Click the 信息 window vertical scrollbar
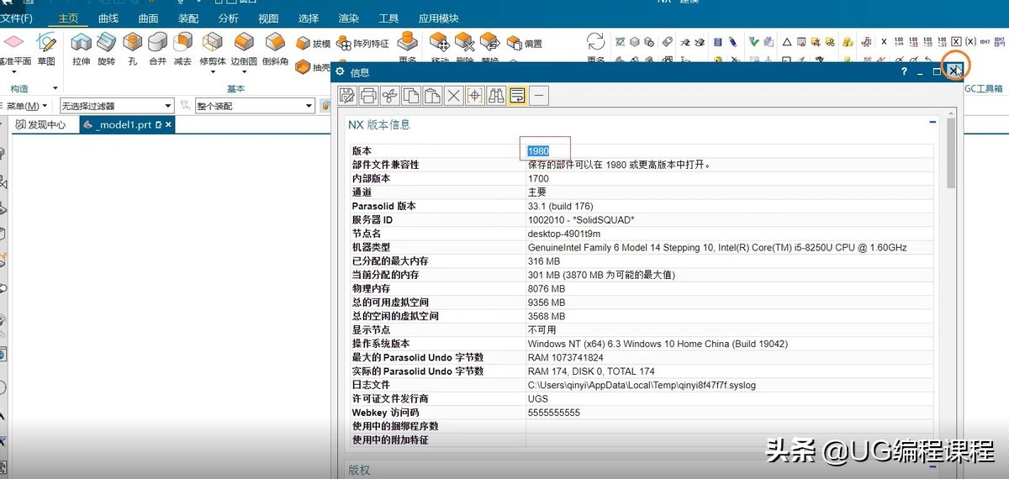 pos(951,152)
